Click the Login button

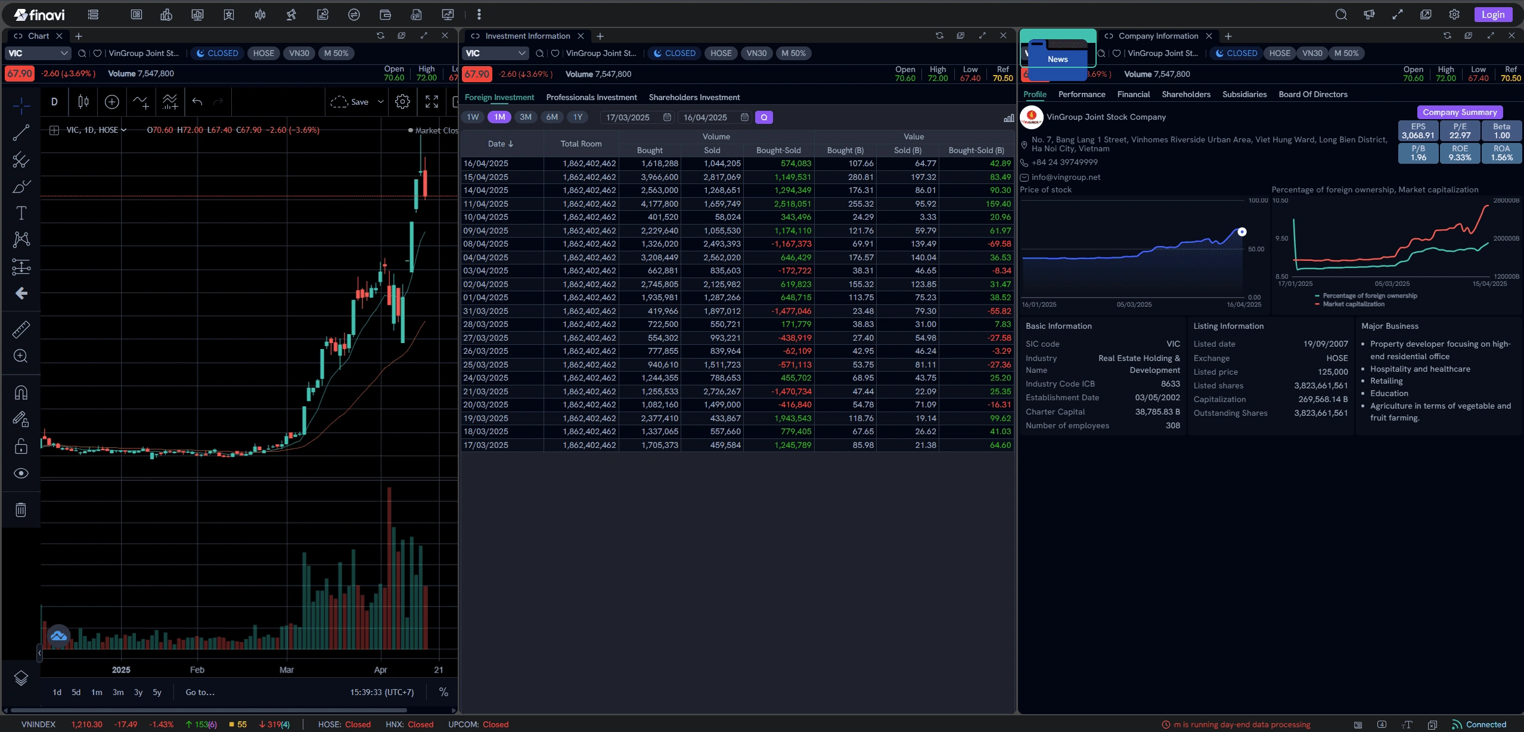(x=1492, y=14)
